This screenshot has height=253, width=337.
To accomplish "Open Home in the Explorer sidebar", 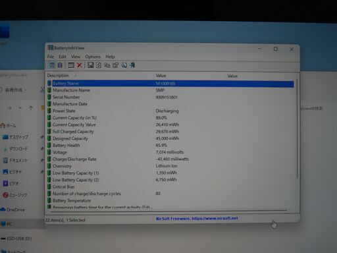I will coord(9,126).
